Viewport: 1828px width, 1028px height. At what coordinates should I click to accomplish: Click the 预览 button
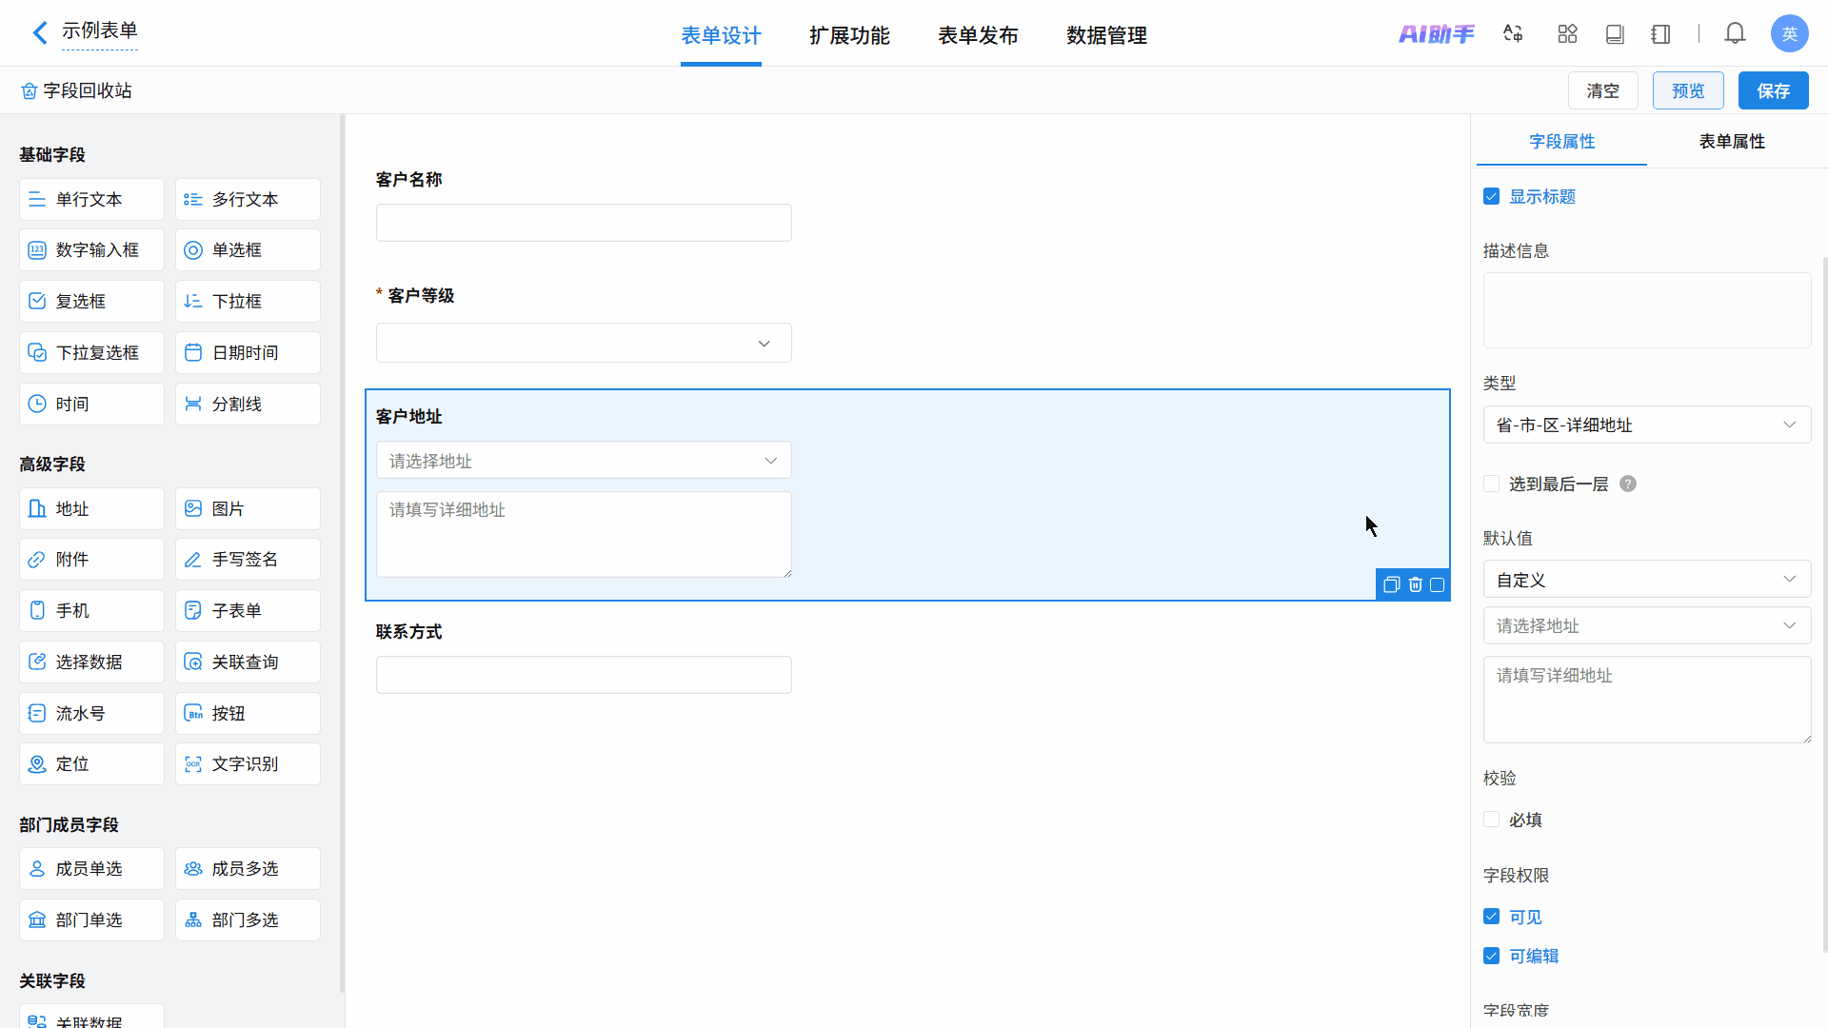tap(1687, 90)
